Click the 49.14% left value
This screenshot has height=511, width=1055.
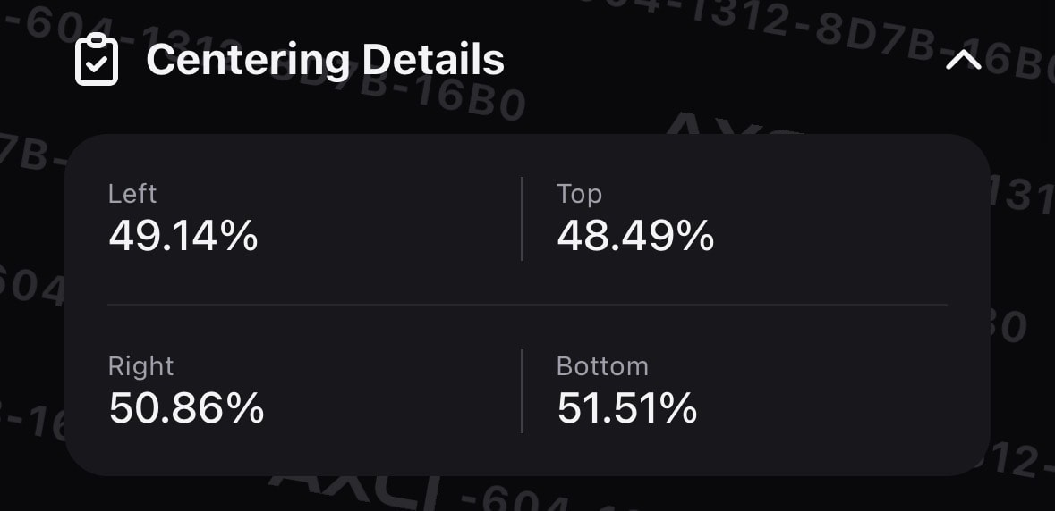pos(183,237)
